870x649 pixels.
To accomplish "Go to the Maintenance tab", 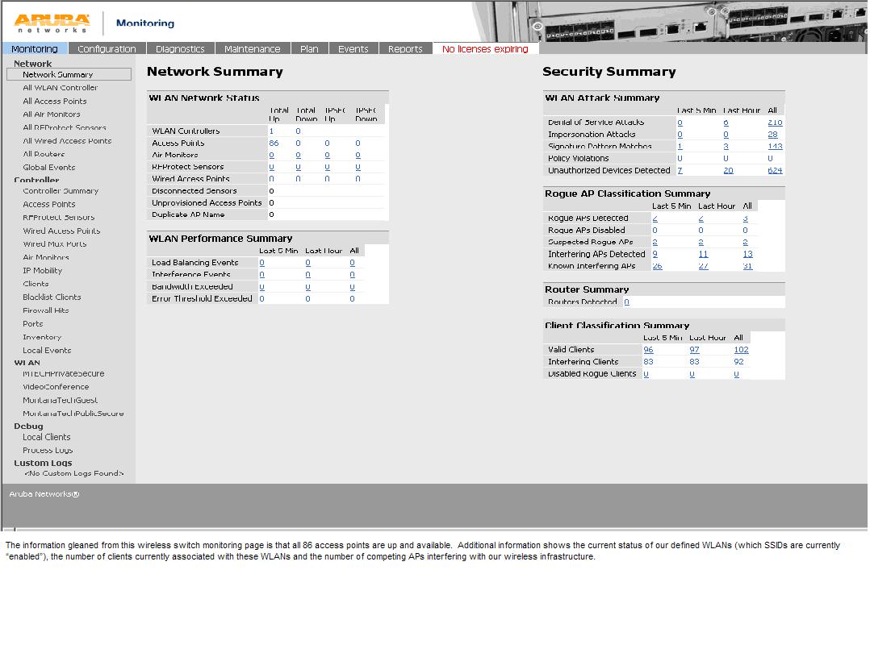I will [x=253, y=48].
